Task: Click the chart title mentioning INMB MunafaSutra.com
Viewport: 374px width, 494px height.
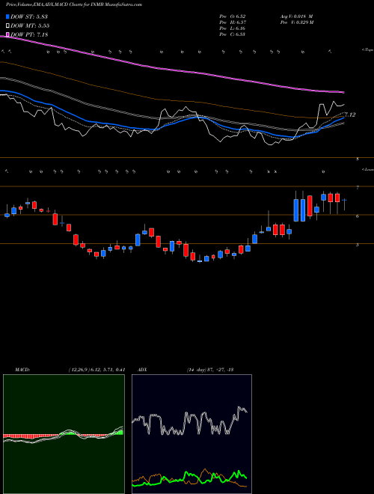Action: [x=74, y=4]
